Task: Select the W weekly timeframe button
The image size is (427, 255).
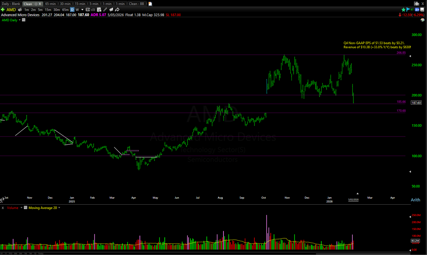Action: [x=77, y=10]
